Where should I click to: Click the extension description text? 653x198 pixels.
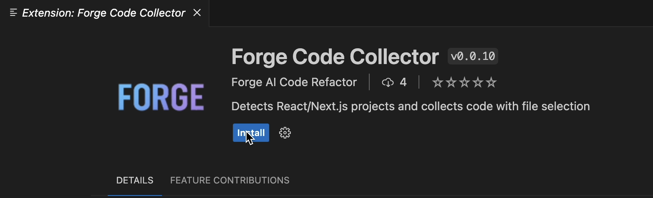pos(411,106)
